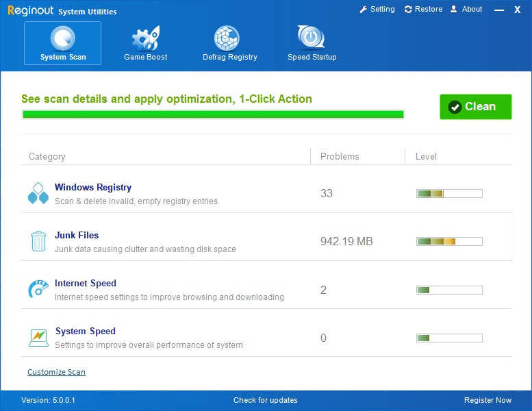Open the About menu label
Image resolution: width=532 pixels, height=411 pixels.
tap(472, 9)
